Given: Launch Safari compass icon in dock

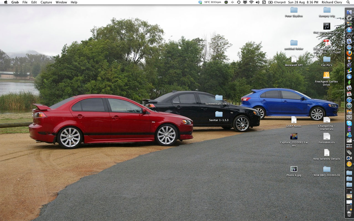Looking at the screenshot, I should click(349, 47).
